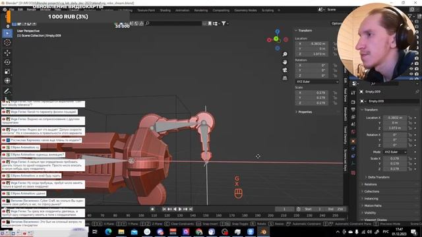
Task: Open File Explorer from the taskbar
Action: [x=121, y=232]
